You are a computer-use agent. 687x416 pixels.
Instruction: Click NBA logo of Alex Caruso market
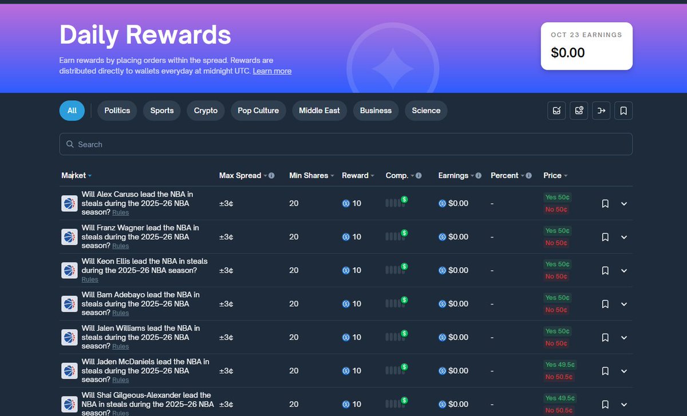(69, 203)
